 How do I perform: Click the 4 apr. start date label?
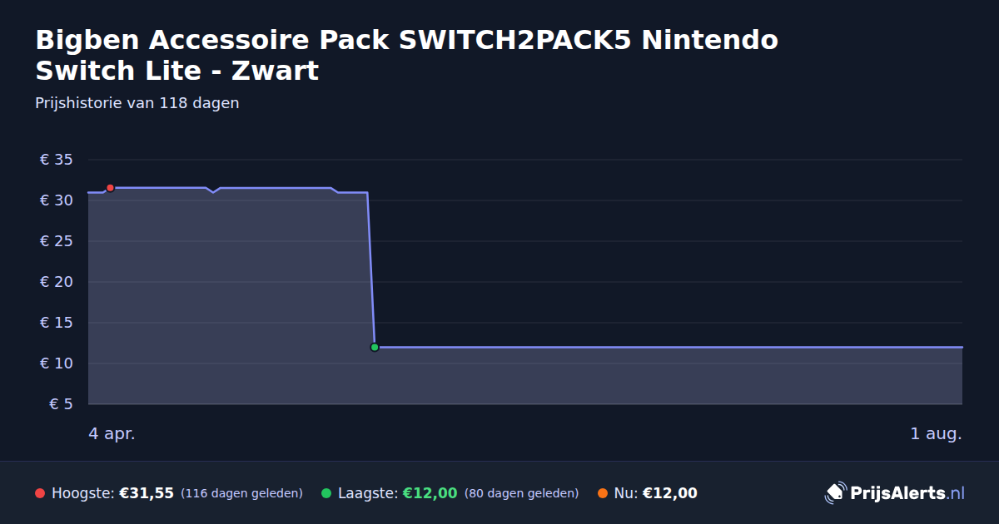[x=112, y=433]
